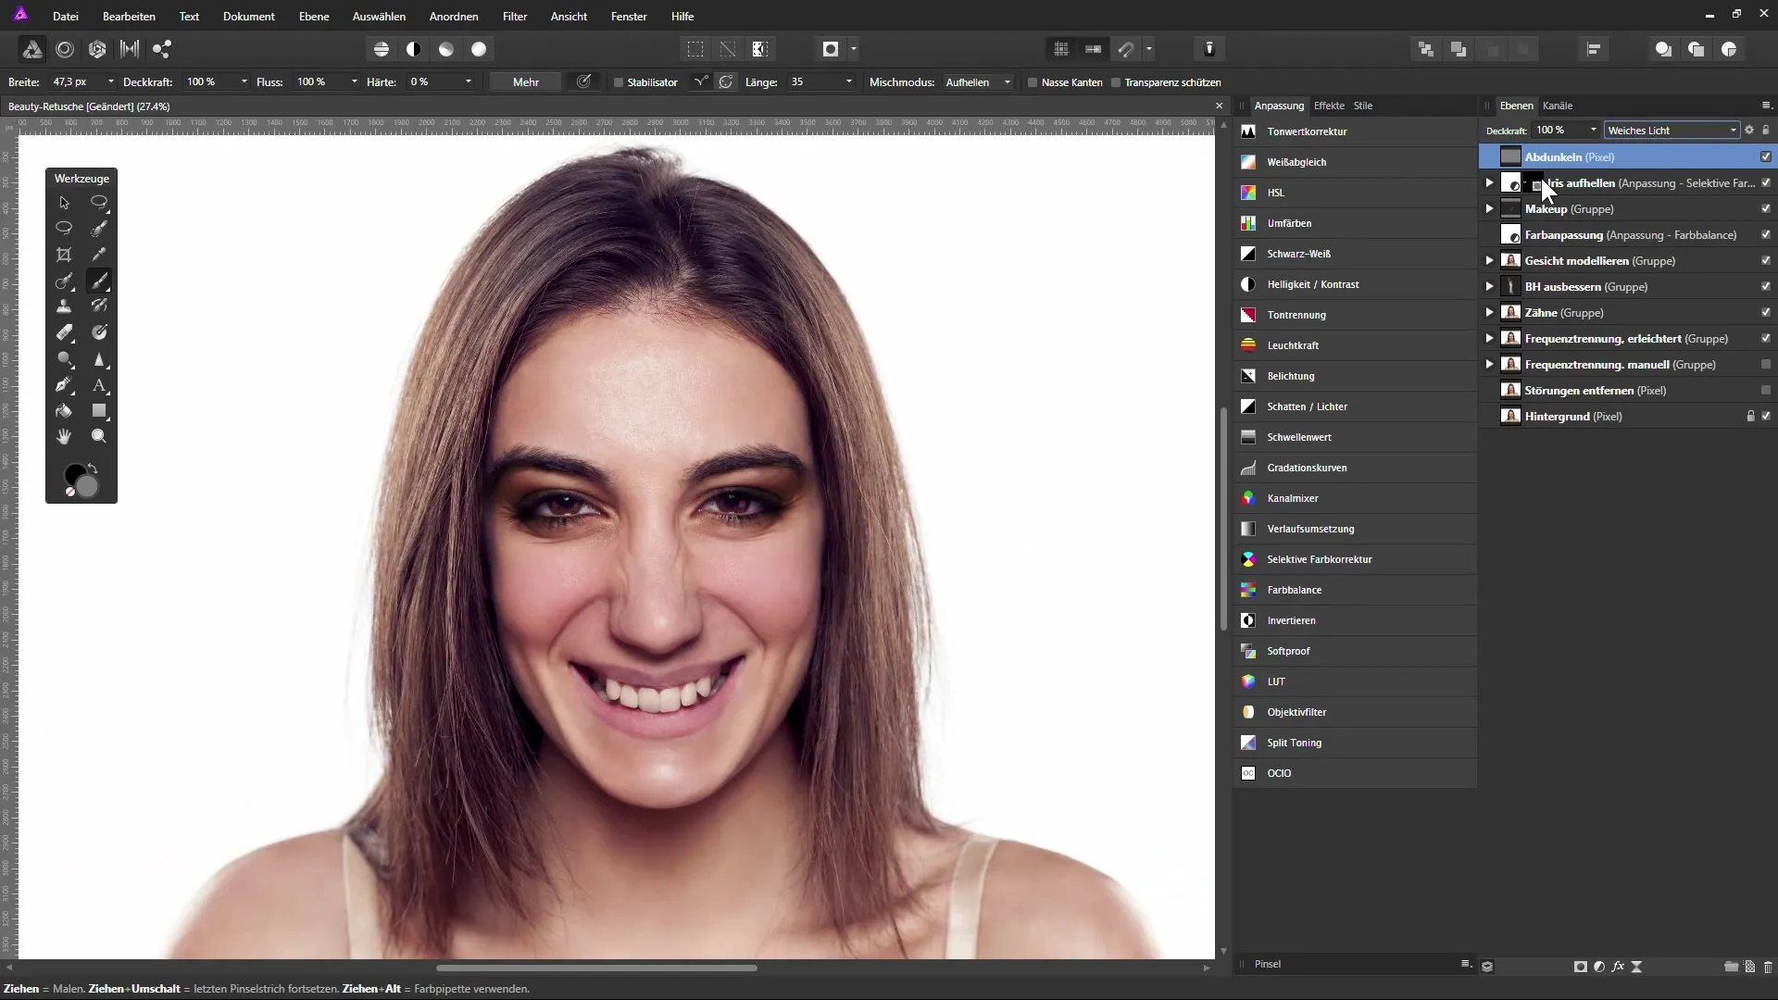Select the Move tool arrow in Werkzeuge
Viewport: 1778px width, 1000px height.
pyautogui.click(x=64, y=203)
